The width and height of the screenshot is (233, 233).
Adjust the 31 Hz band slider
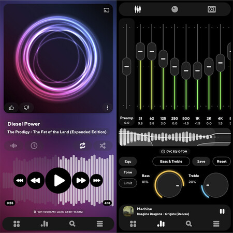tap(140, 51)
